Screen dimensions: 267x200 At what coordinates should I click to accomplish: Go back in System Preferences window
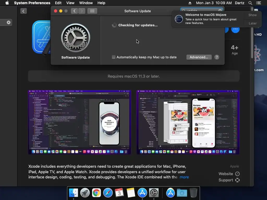[74, 11]
